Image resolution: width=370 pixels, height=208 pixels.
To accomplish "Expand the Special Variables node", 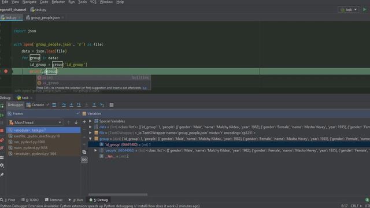I will pyautogui.click(x=90, y=121).
